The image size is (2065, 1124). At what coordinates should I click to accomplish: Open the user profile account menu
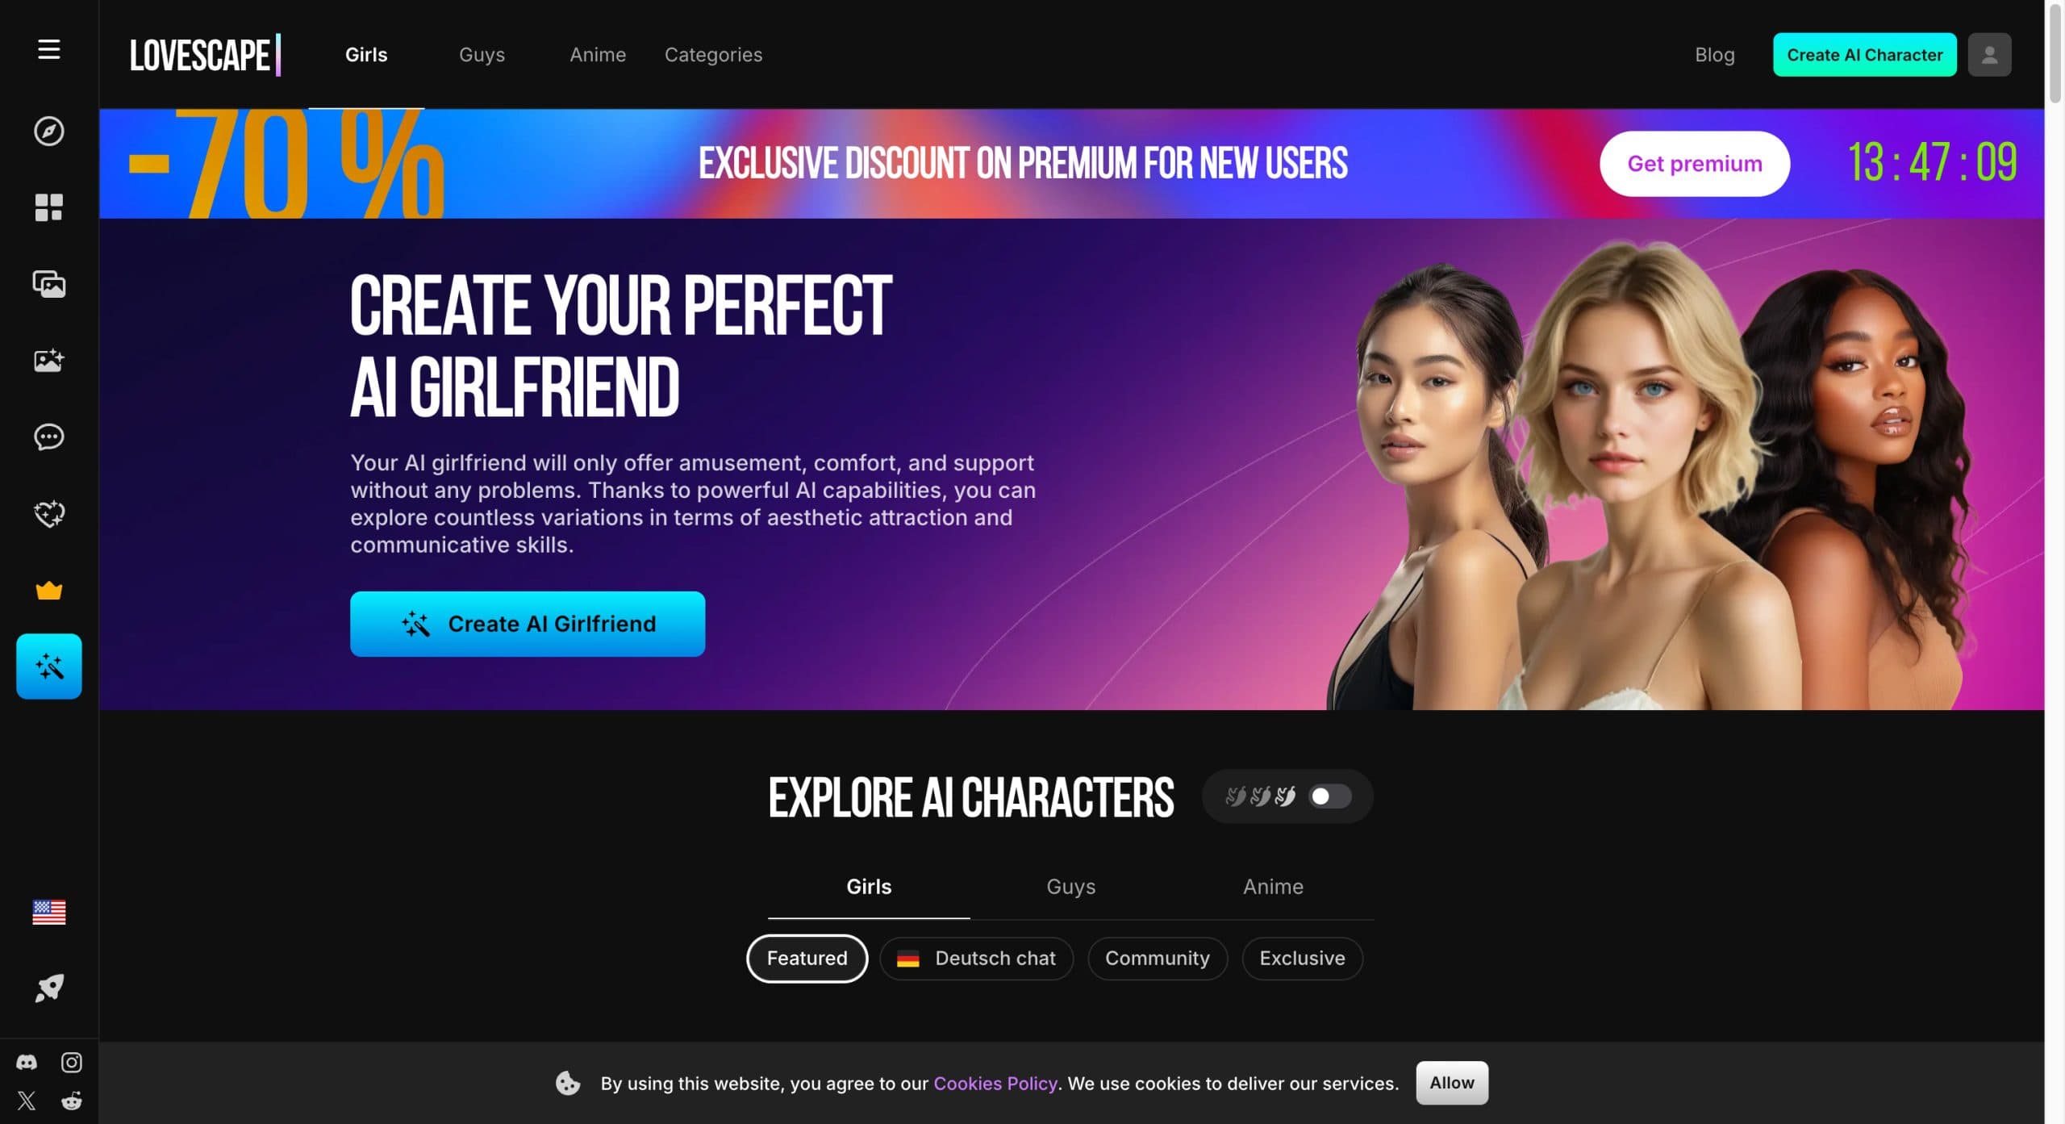click(1989, 55)
